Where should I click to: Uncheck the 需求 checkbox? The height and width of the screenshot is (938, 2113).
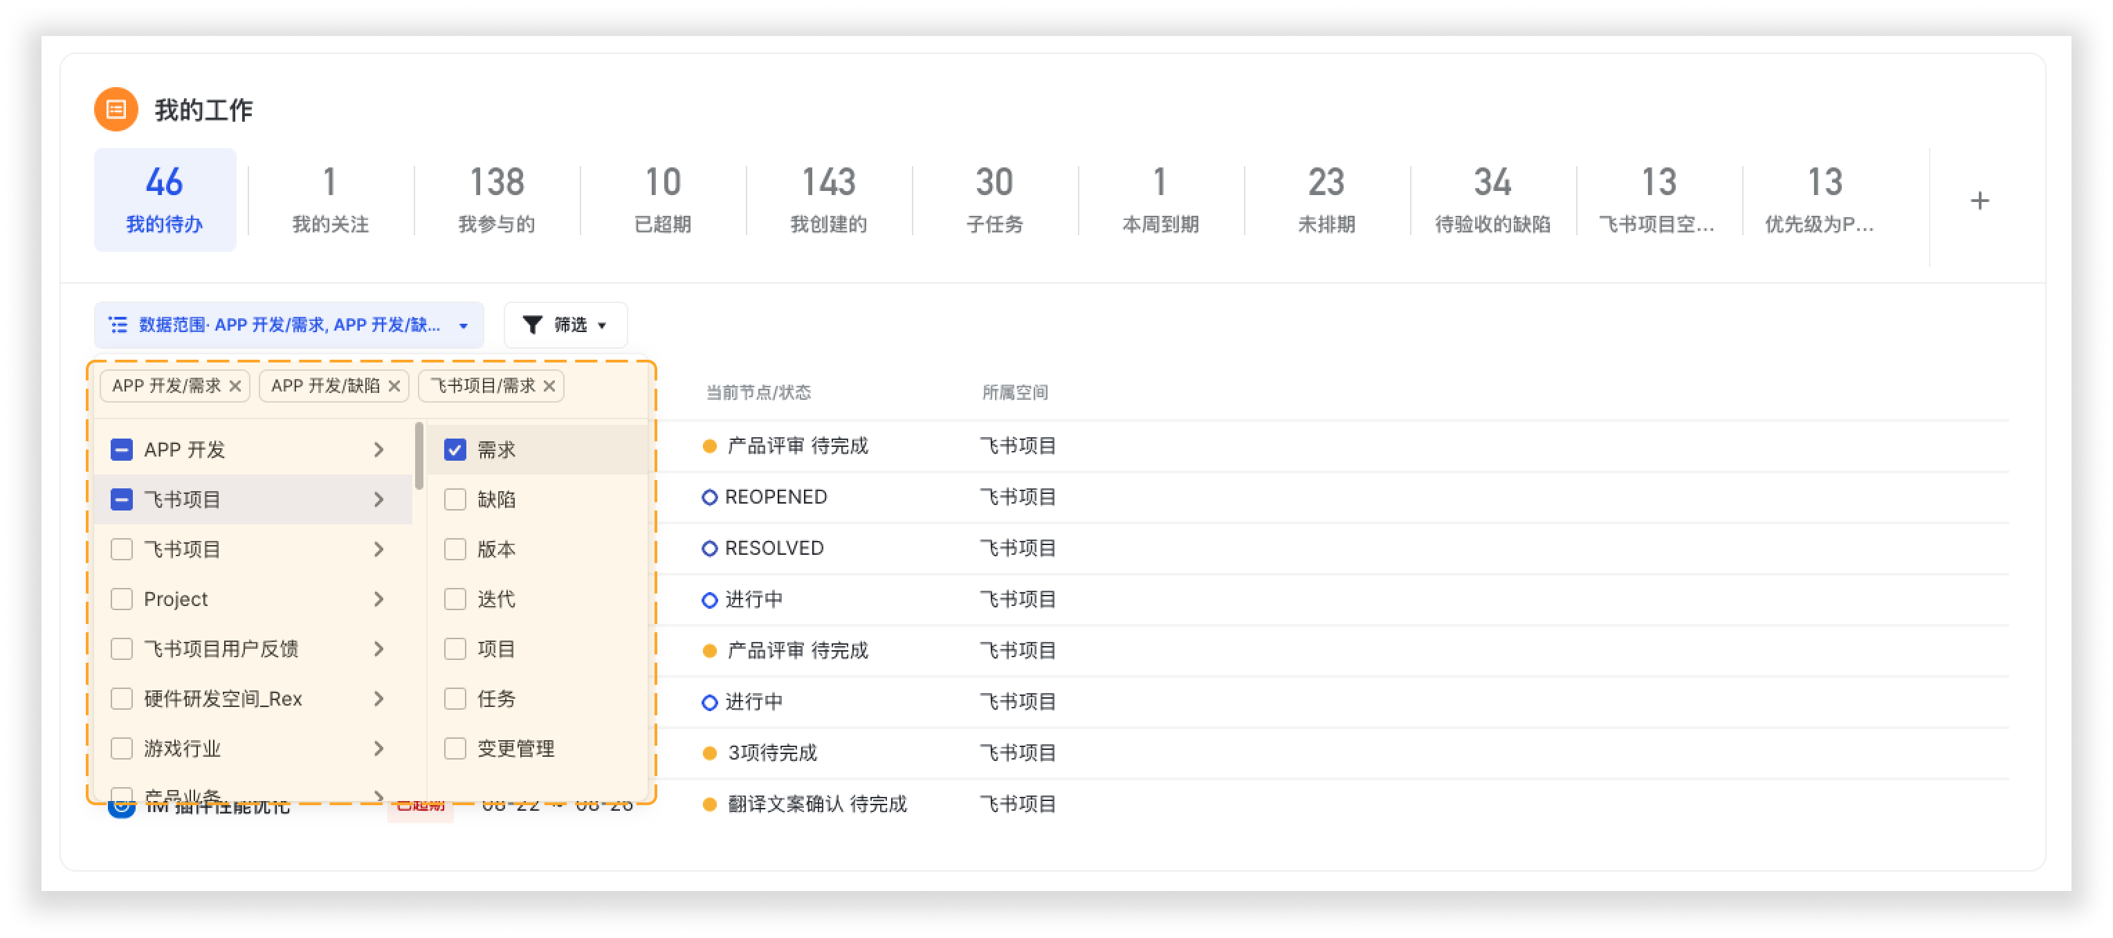pos(455,450)
